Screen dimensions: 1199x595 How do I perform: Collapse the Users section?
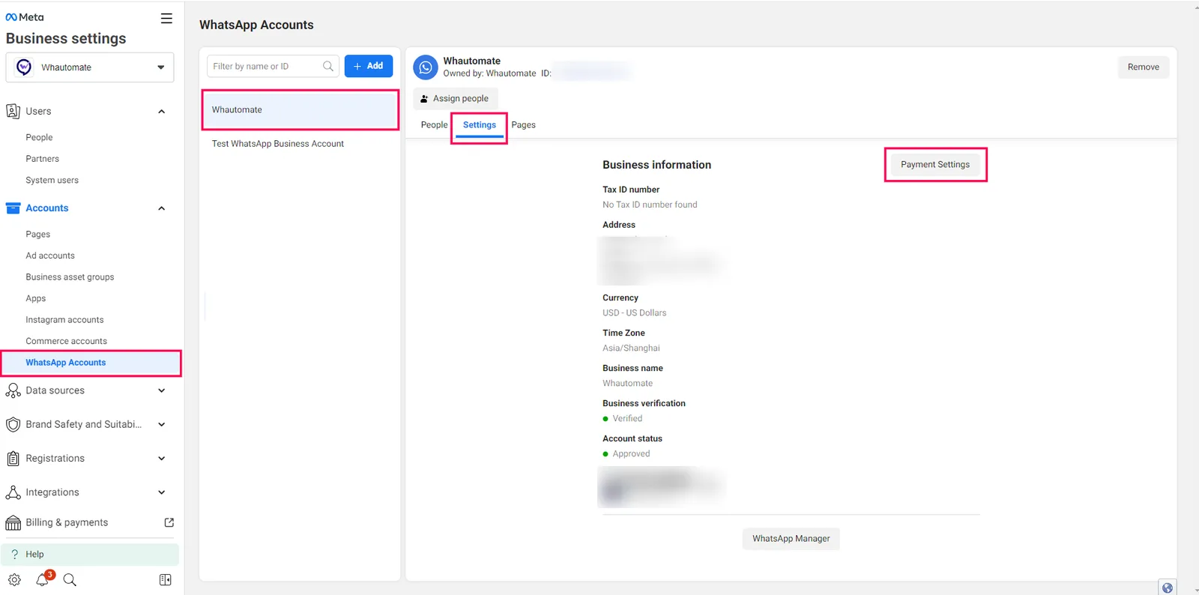[x=162, y=112]
